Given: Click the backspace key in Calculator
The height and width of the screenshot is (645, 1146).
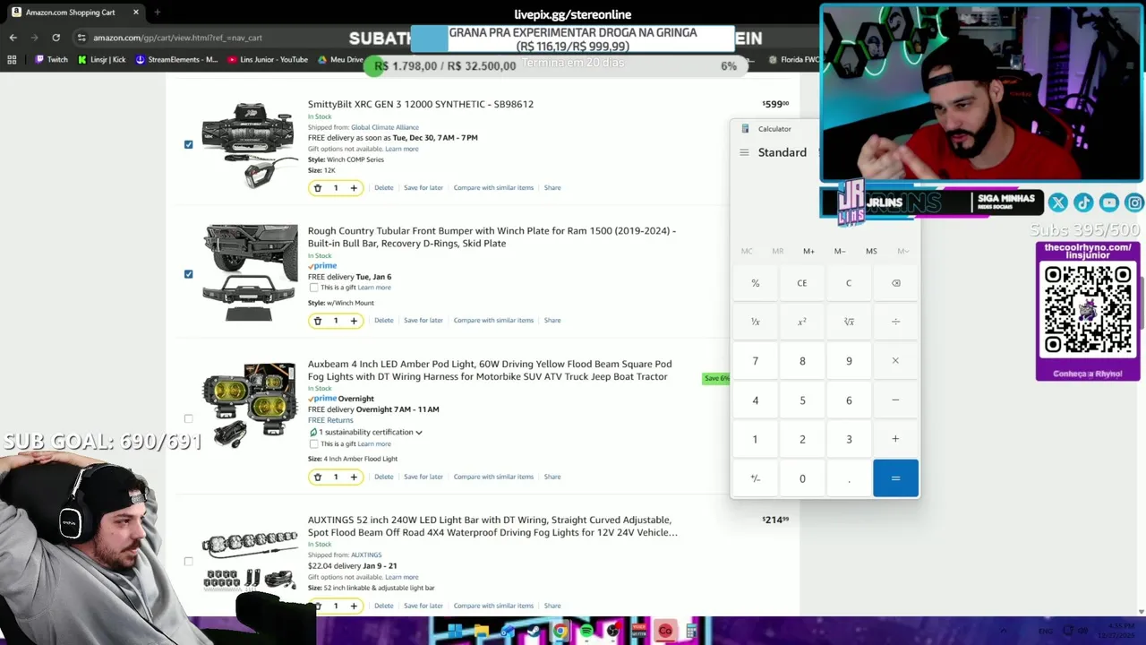Looking at the screenshot, I should tap(895, 283).
